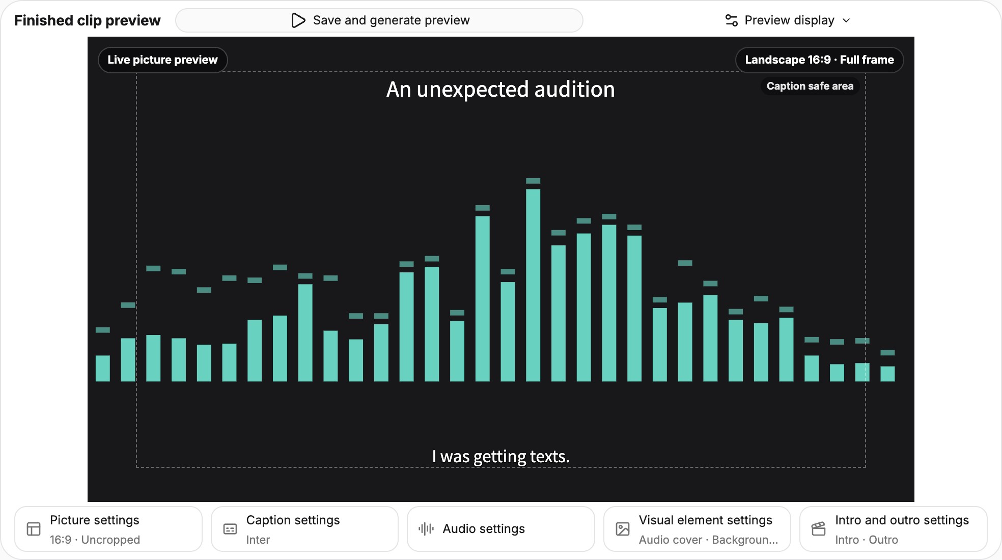
Task: Click the sliders icon next to Preview display
Action: [x=732, y=20]
